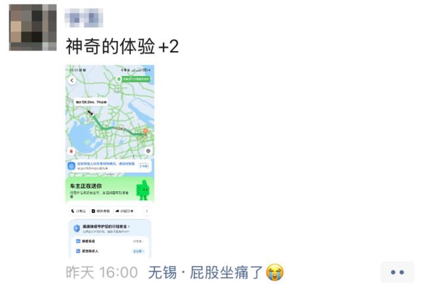
Task: Expand the 紧急联系人 row
Action: [111, 251]
